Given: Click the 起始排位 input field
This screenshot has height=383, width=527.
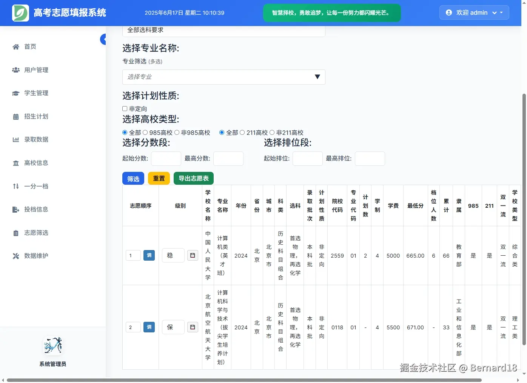Looking at the screenshot, I should 308,159.
